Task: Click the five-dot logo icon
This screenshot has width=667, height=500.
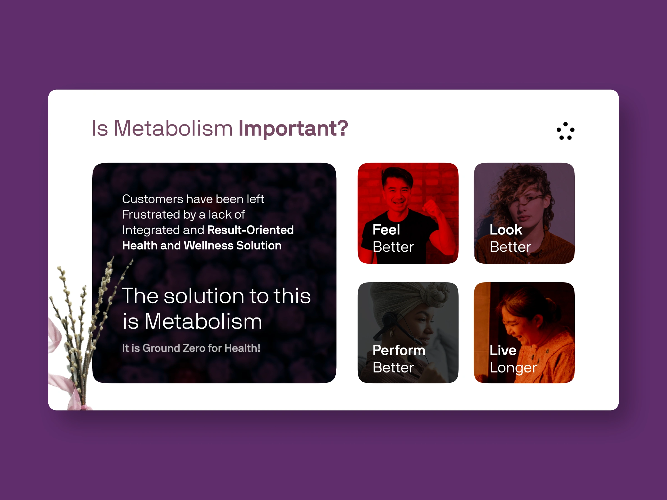Action: coord(565,131)
